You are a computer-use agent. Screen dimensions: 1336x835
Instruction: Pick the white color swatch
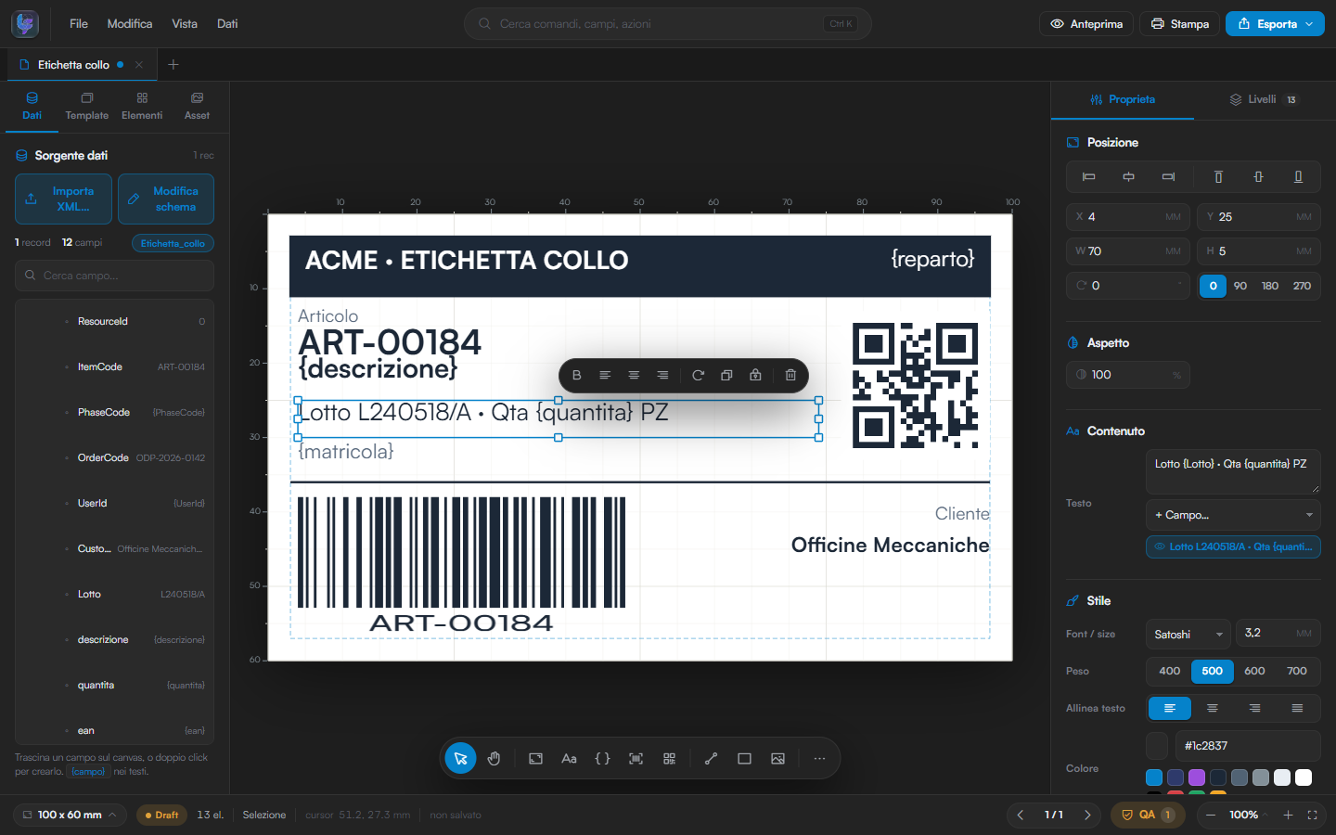click(1304, 777)
